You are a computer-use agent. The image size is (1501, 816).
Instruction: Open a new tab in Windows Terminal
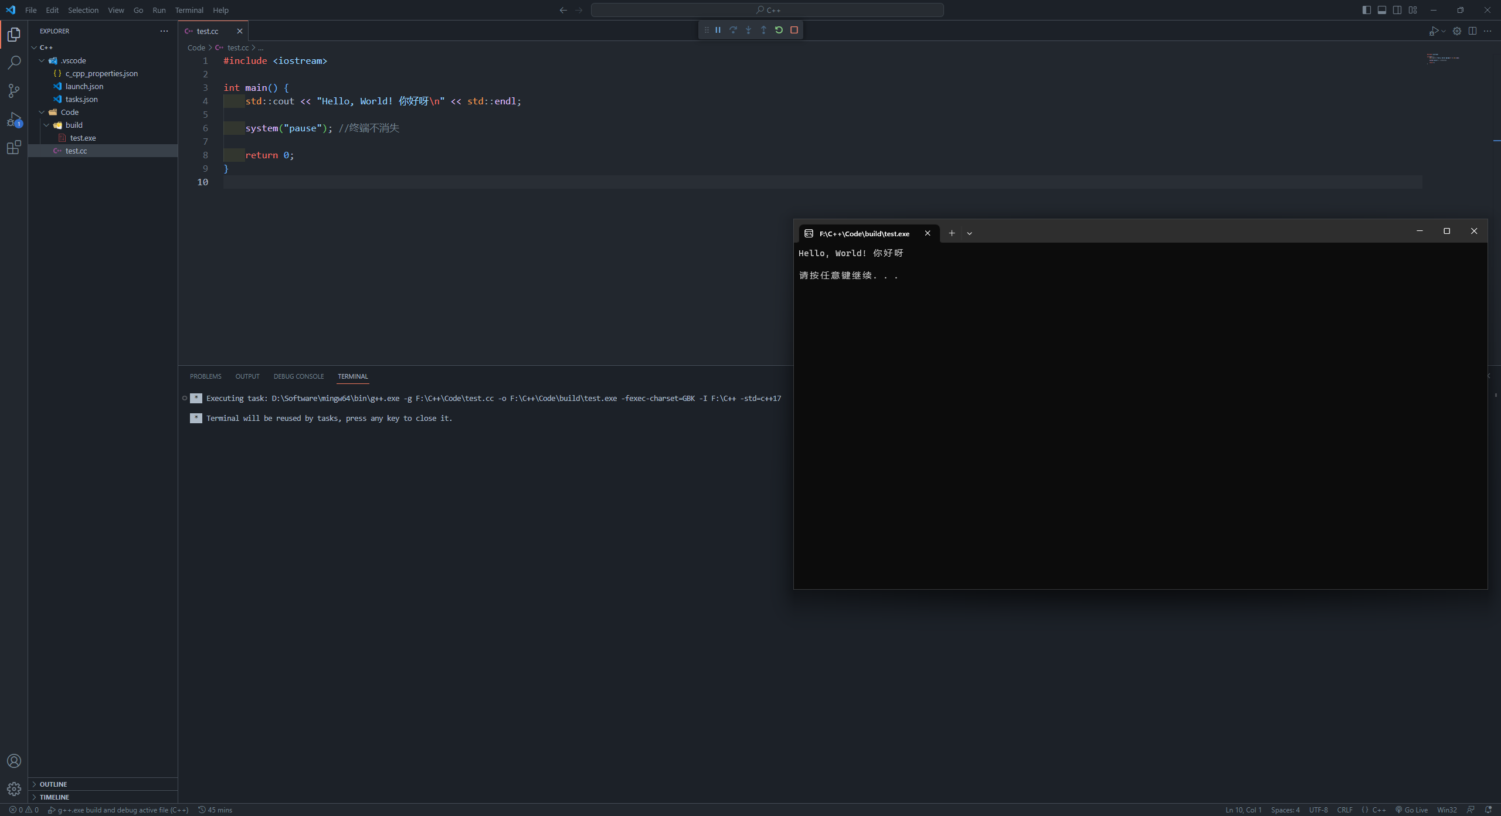click(x=951, y=233)
